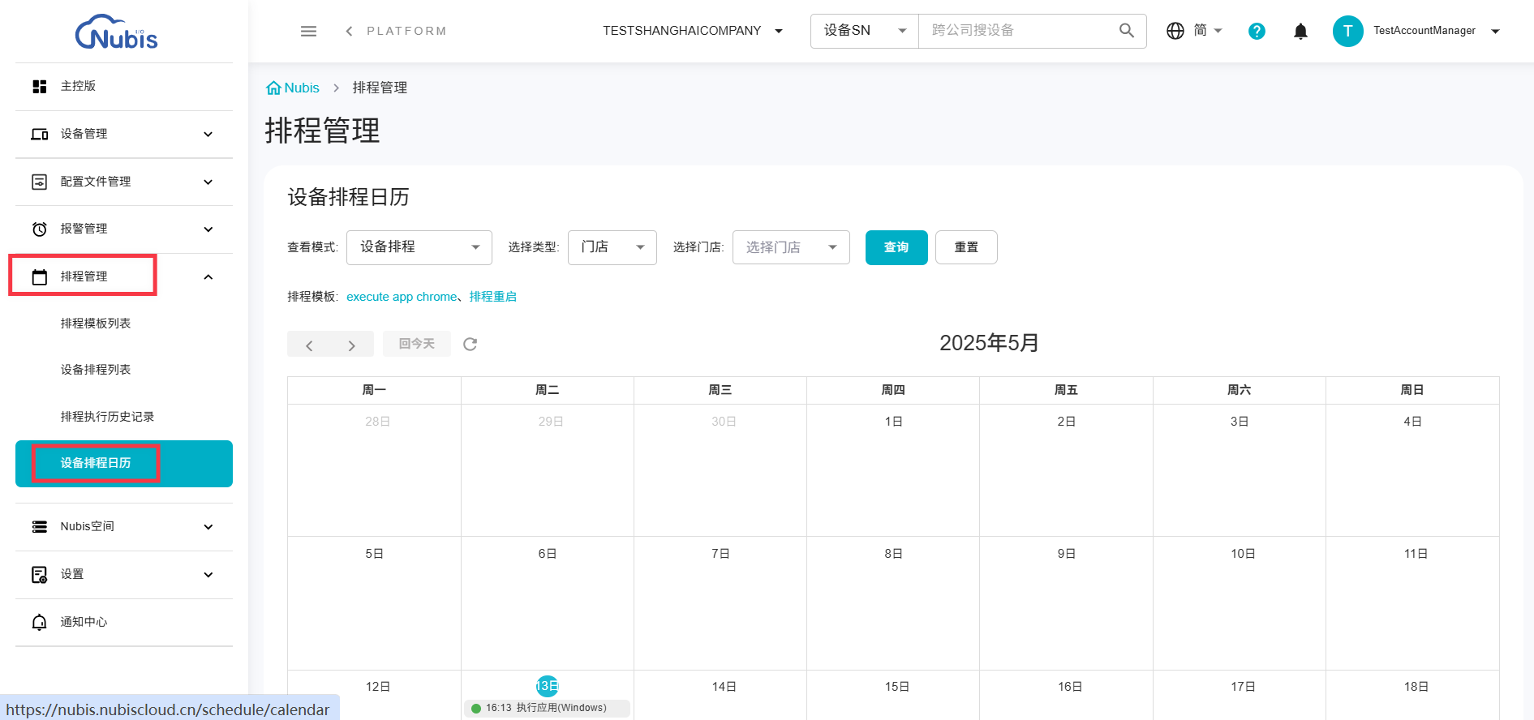1534x720 pixels.
Task: Click the 2025年5月 calendar title
Action: 989,343
